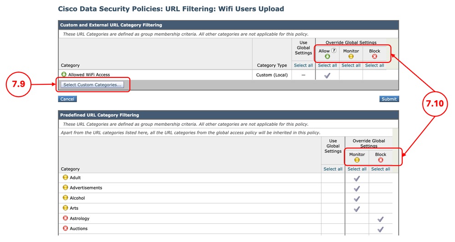Set Astrology to Use Global Settings
Viewport: 455px width, 242px height.
333,218
